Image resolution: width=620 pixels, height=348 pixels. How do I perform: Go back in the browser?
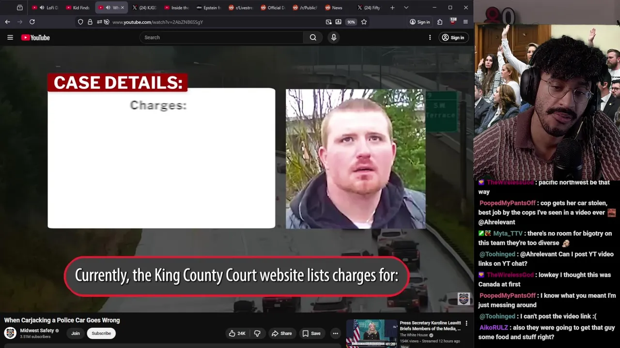(x=7, y=22)
